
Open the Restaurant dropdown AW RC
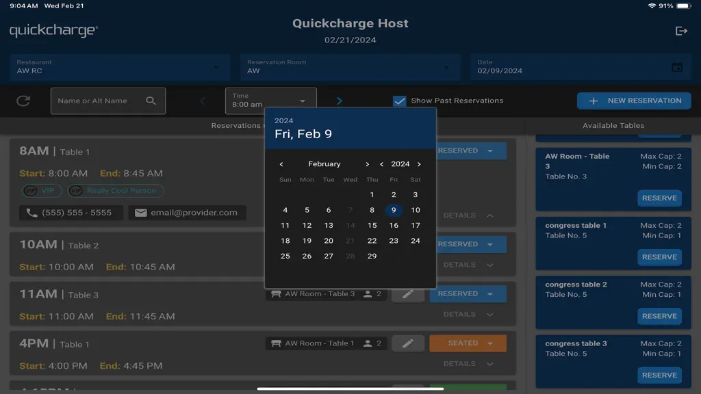[120, 67]
